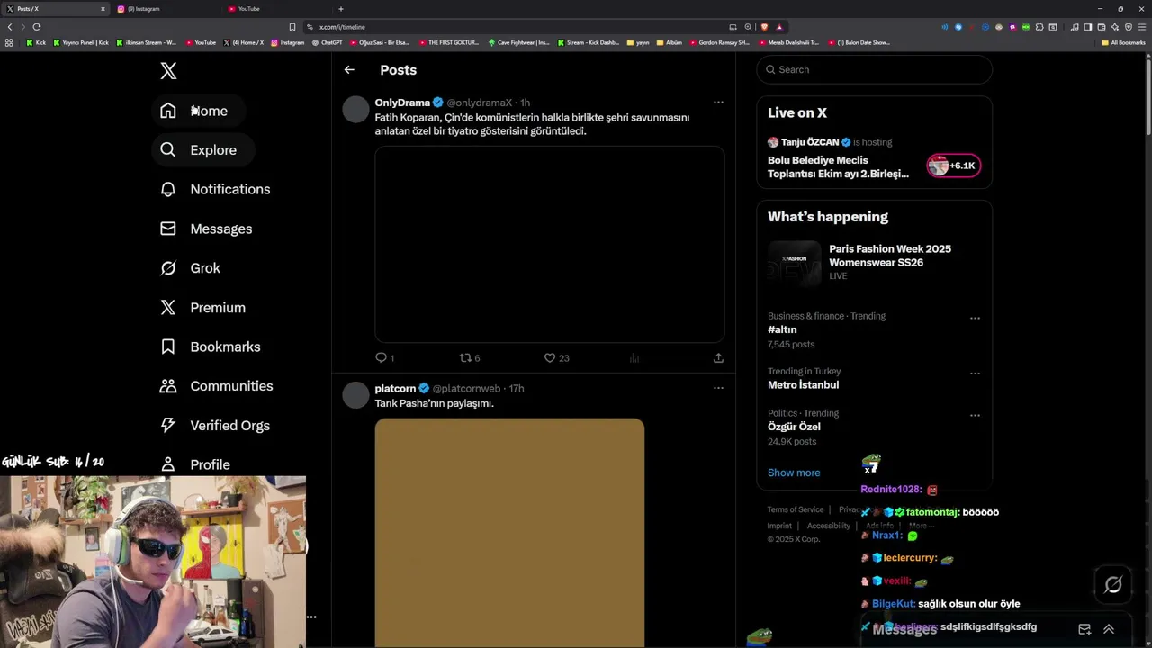
Task: Open Paris Fashion Week 2025 live event
Action: (x=875, y=263)
